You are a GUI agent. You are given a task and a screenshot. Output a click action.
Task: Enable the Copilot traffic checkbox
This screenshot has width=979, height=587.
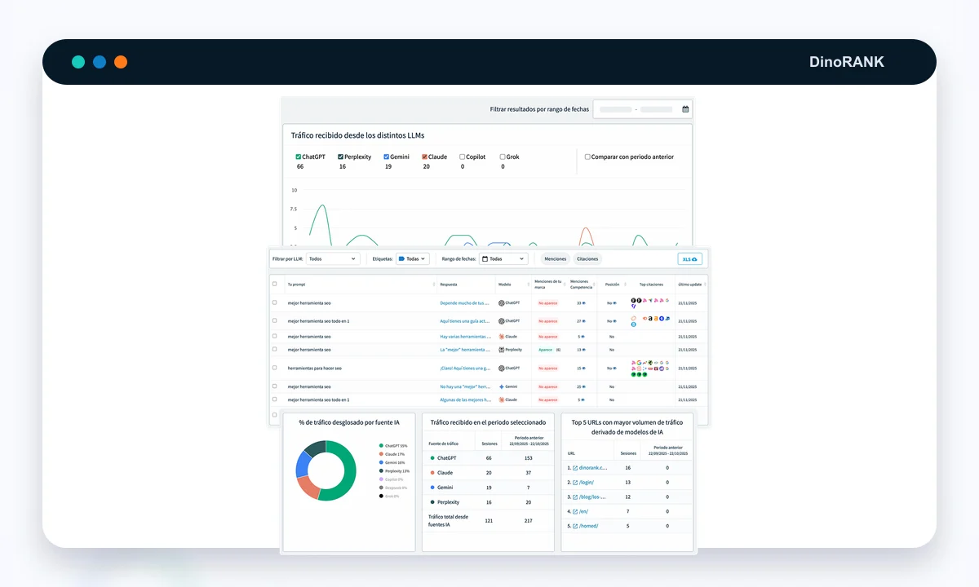pyautogui.click(x=462, y=157)
